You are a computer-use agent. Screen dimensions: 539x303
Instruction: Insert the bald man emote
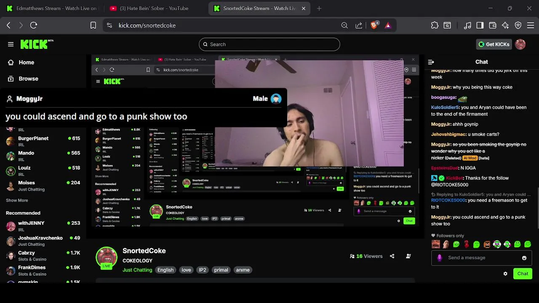446,244
